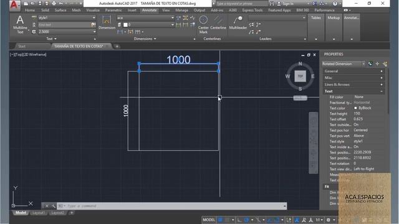
Task: Click the Sign In button
Action: [288, 4]
